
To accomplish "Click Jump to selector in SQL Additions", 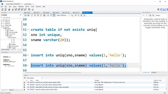I will coord(158,15).
